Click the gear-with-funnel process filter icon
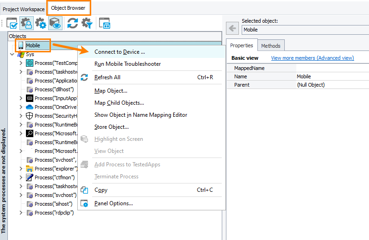This screenshot has width=369, height=240. pyautogui.click(x=87, y=23)
